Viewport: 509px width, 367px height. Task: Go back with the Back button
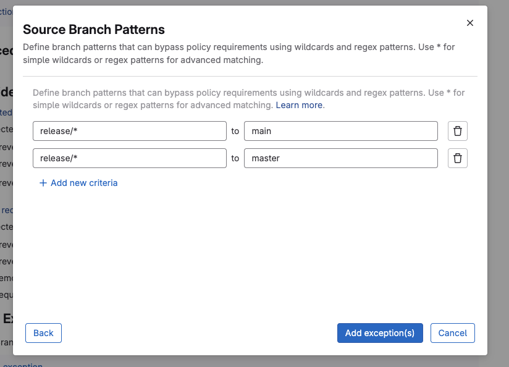(43, 333)
